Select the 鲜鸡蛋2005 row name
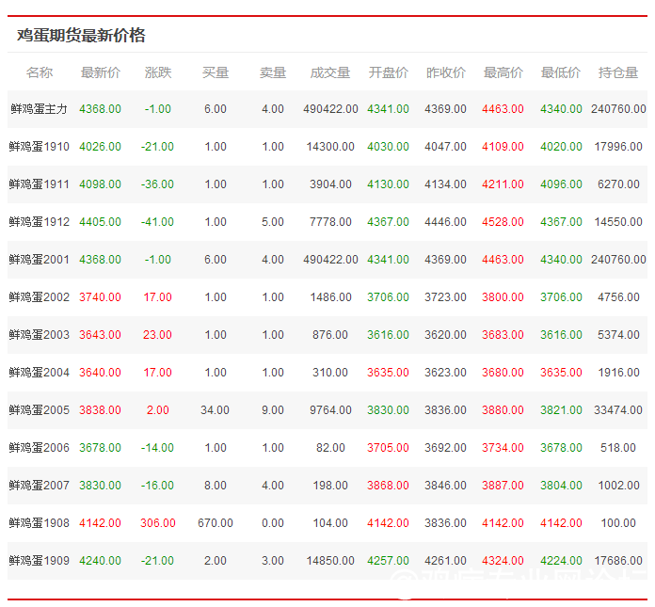This screenshot has width=655, height=607. click(39, 409)
